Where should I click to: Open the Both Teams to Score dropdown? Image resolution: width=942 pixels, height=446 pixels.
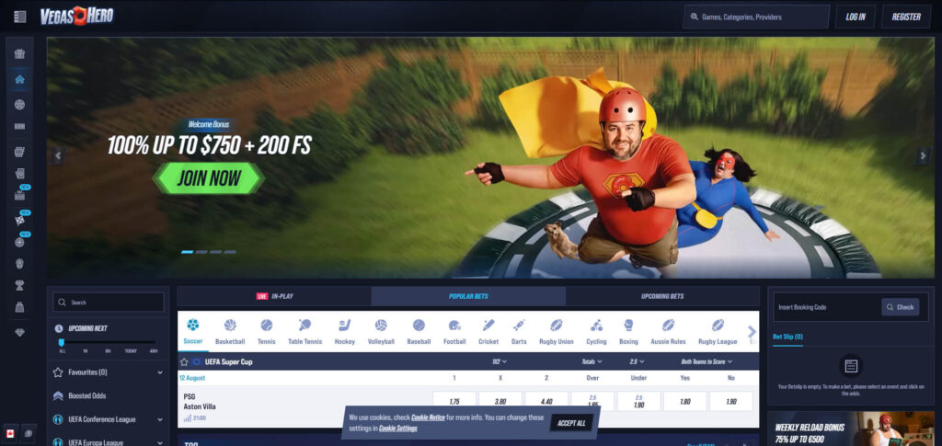(706, 362)
